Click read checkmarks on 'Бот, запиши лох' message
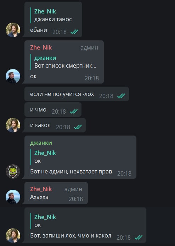Viewport: 175px width, 246px height. [x=139, y=238]
